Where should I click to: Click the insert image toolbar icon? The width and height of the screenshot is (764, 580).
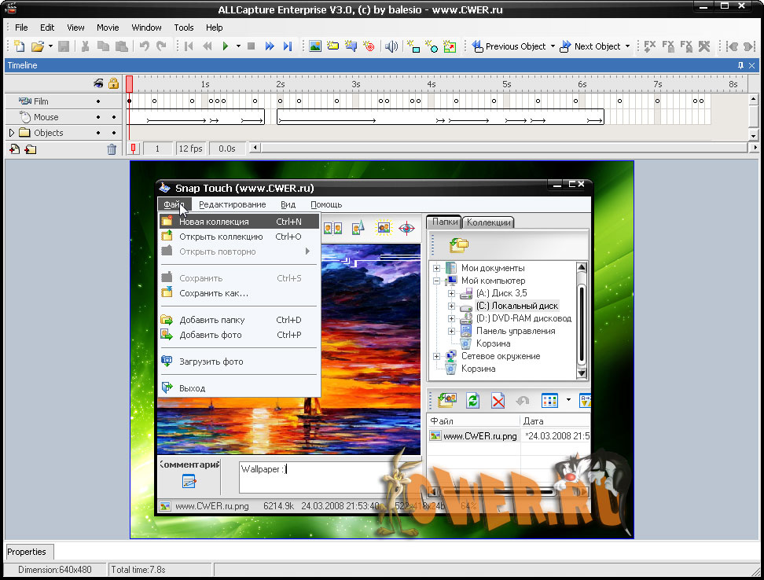[314, 46]
